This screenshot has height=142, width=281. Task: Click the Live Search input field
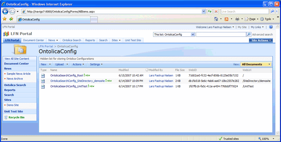[245, 12]
